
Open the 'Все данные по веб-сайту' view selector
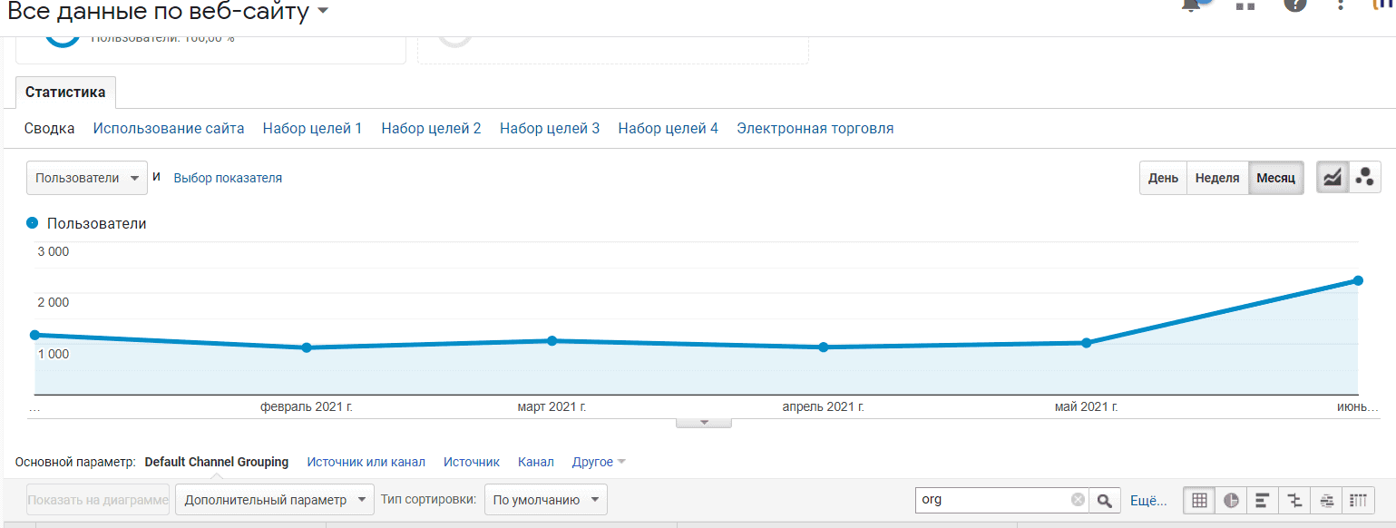168,12
